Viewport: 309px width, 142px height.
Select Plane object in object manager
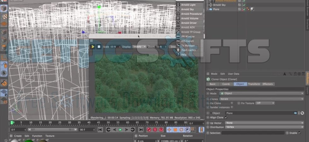pos(216,9)
